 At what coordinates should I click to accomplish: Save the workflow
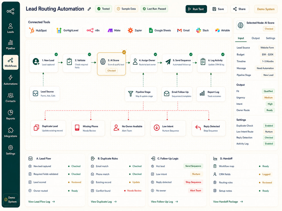pyautogui.click(x=218, y=9)
